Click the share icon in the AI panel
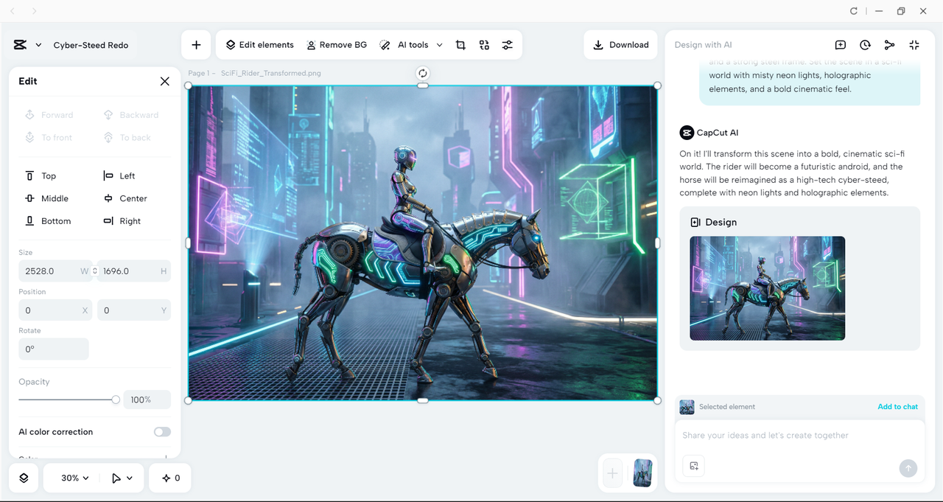Viewport: 943px width, 502px height. (x=889, y=45)
